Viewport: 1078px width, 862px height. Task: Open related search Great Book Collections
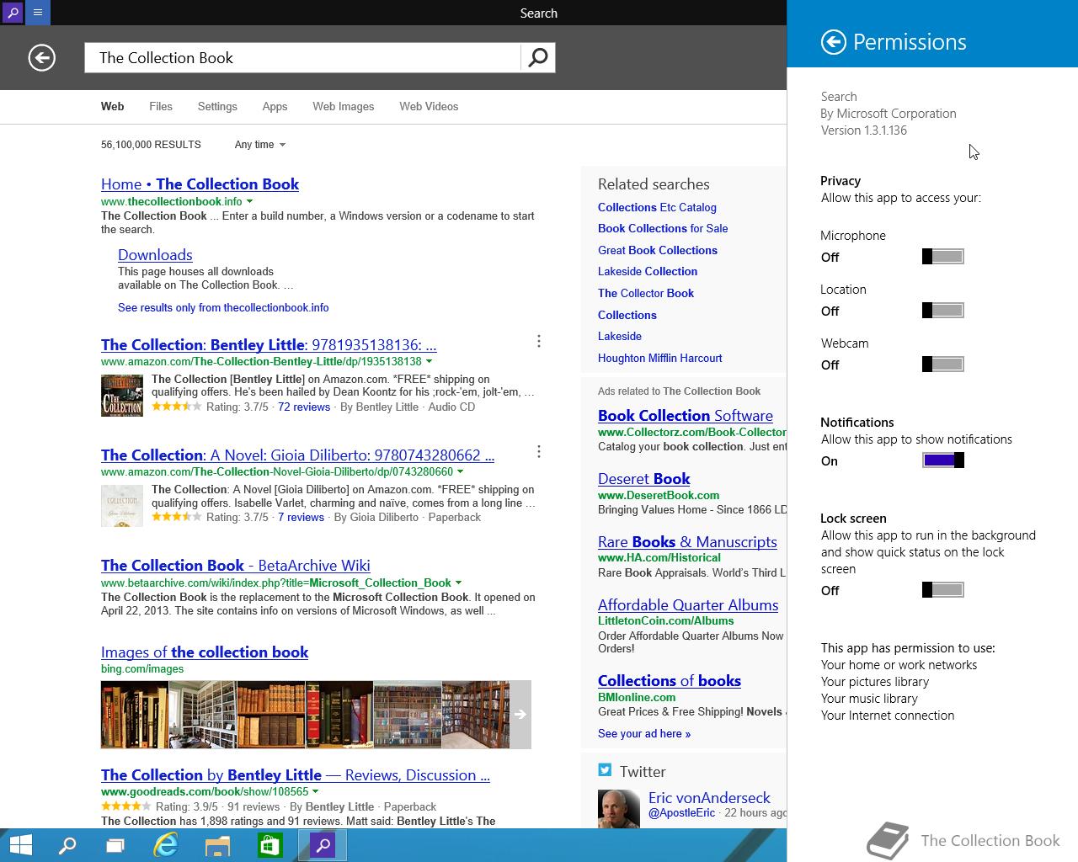click(658, 251)
